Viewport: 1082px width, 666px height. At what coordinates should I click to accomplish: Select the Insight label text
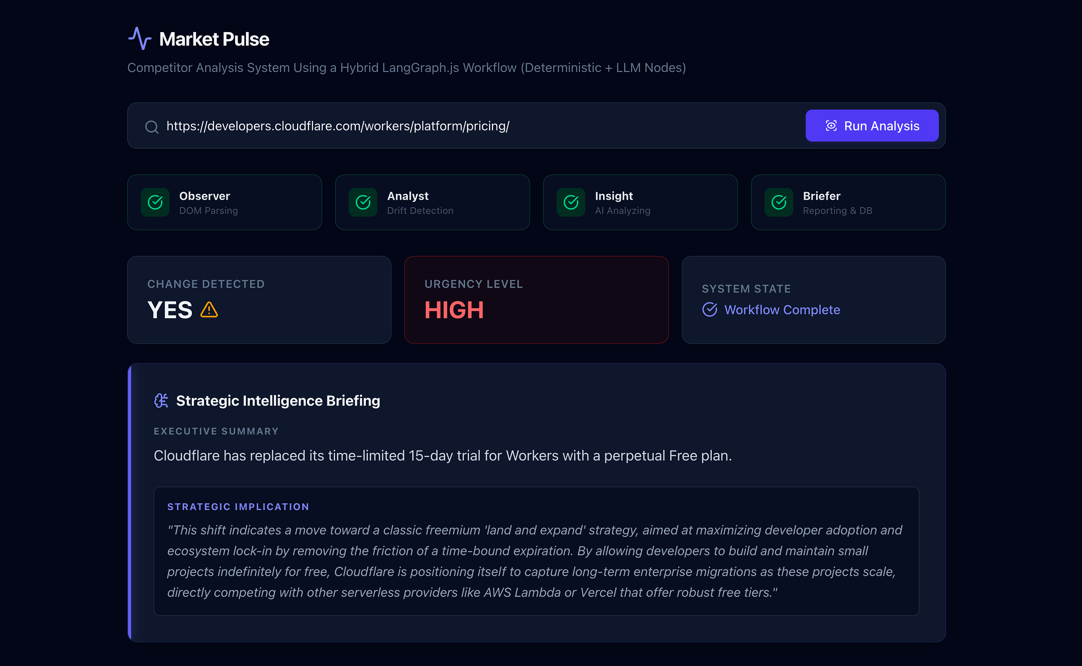[614, 196]
